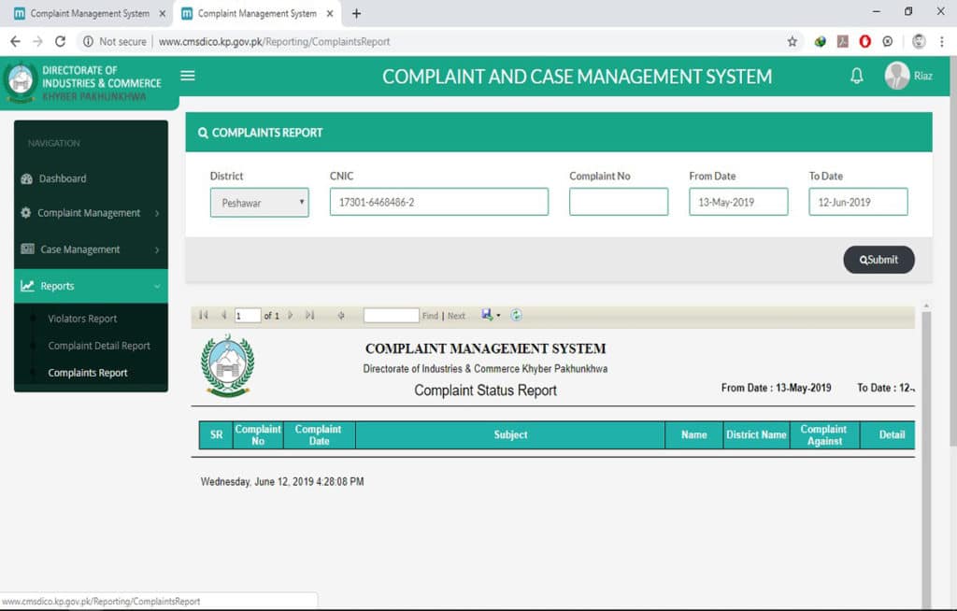Click the notification bell icon
The image size is (957, 611).
[x=857, y=77]
